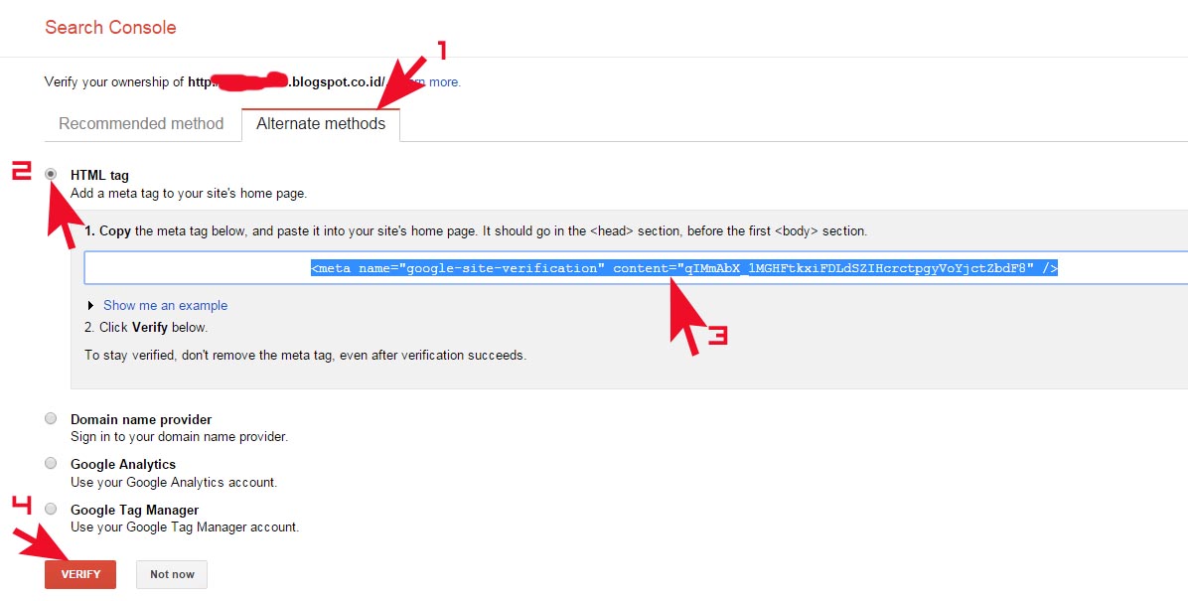The image size is (1188, 601).
Task: Click 'Use your Google Analytics account' text
Action: coord(174,482)
